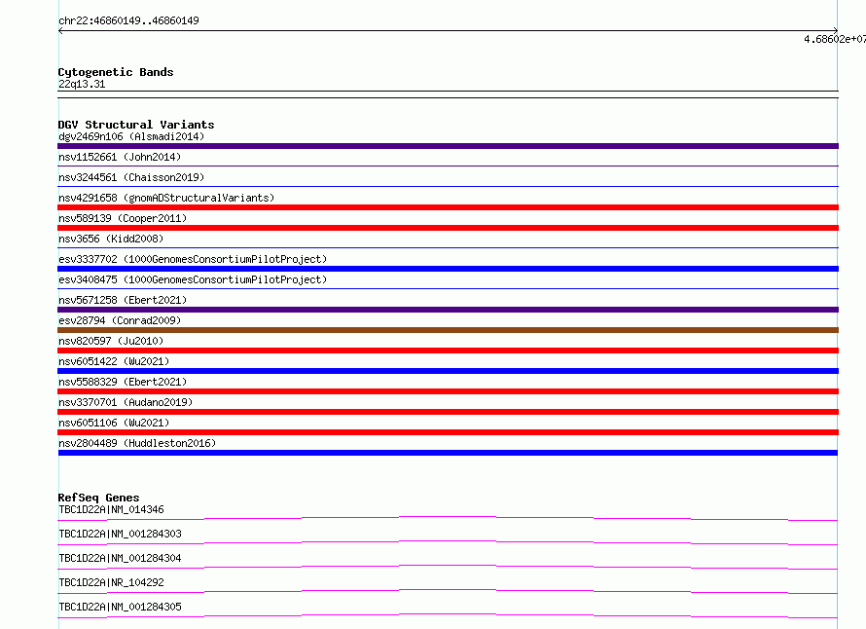Viewport: 866px width, 629px height.
Task: Select esv28794 (Conrad2009) label
Action: pyautogui.click(x=120, y=320)
